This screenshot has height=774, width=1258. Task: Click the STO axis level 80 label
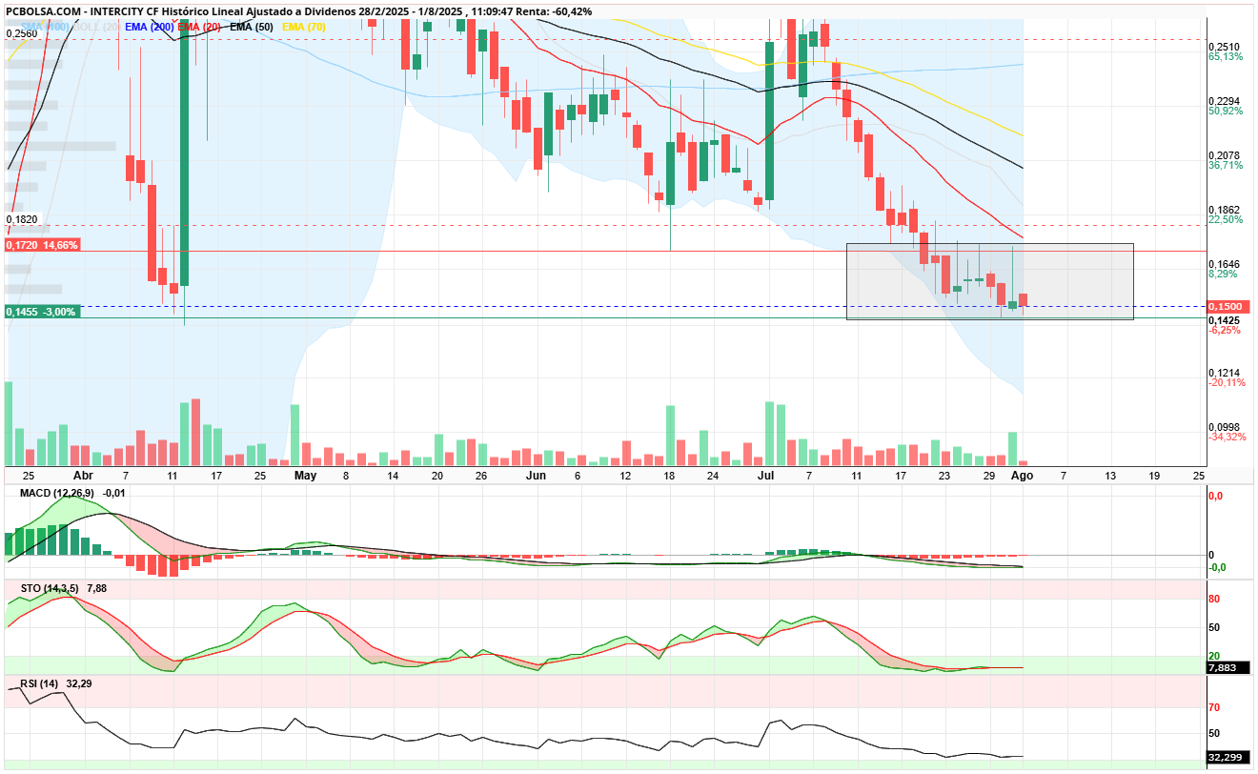point(1215,600)
